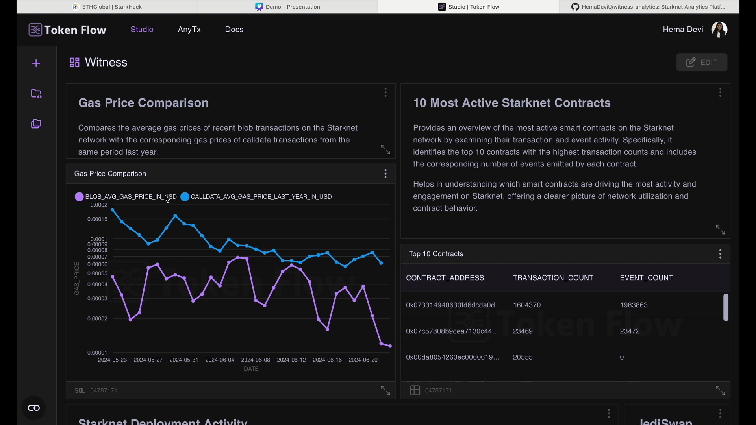Click the Top 10 Contracts table scrollbar

pyautogui.click(x=726, y=307)
